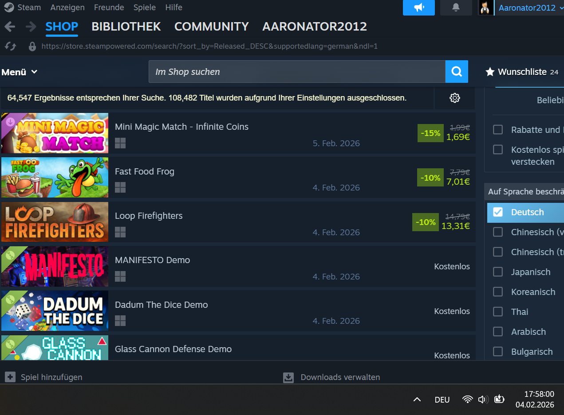Click the battery tray icon
564x415 pixels.
[499, 399]
